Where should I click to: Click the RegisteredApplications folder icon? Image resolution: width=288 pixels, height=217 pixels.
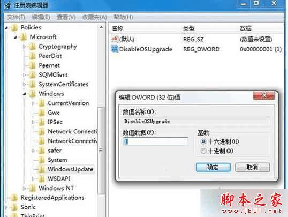click(14, 198)
